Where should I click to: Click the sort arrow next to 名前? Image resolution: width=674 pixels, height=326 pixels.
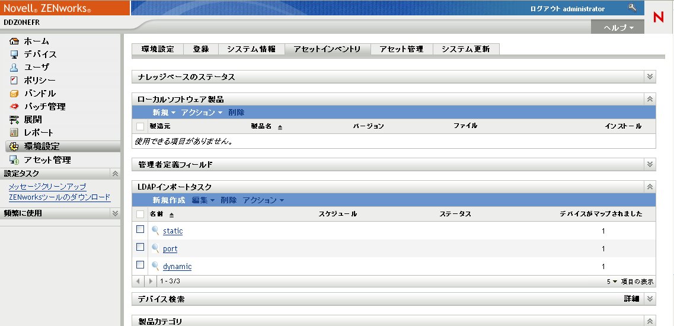pos(171,215)
